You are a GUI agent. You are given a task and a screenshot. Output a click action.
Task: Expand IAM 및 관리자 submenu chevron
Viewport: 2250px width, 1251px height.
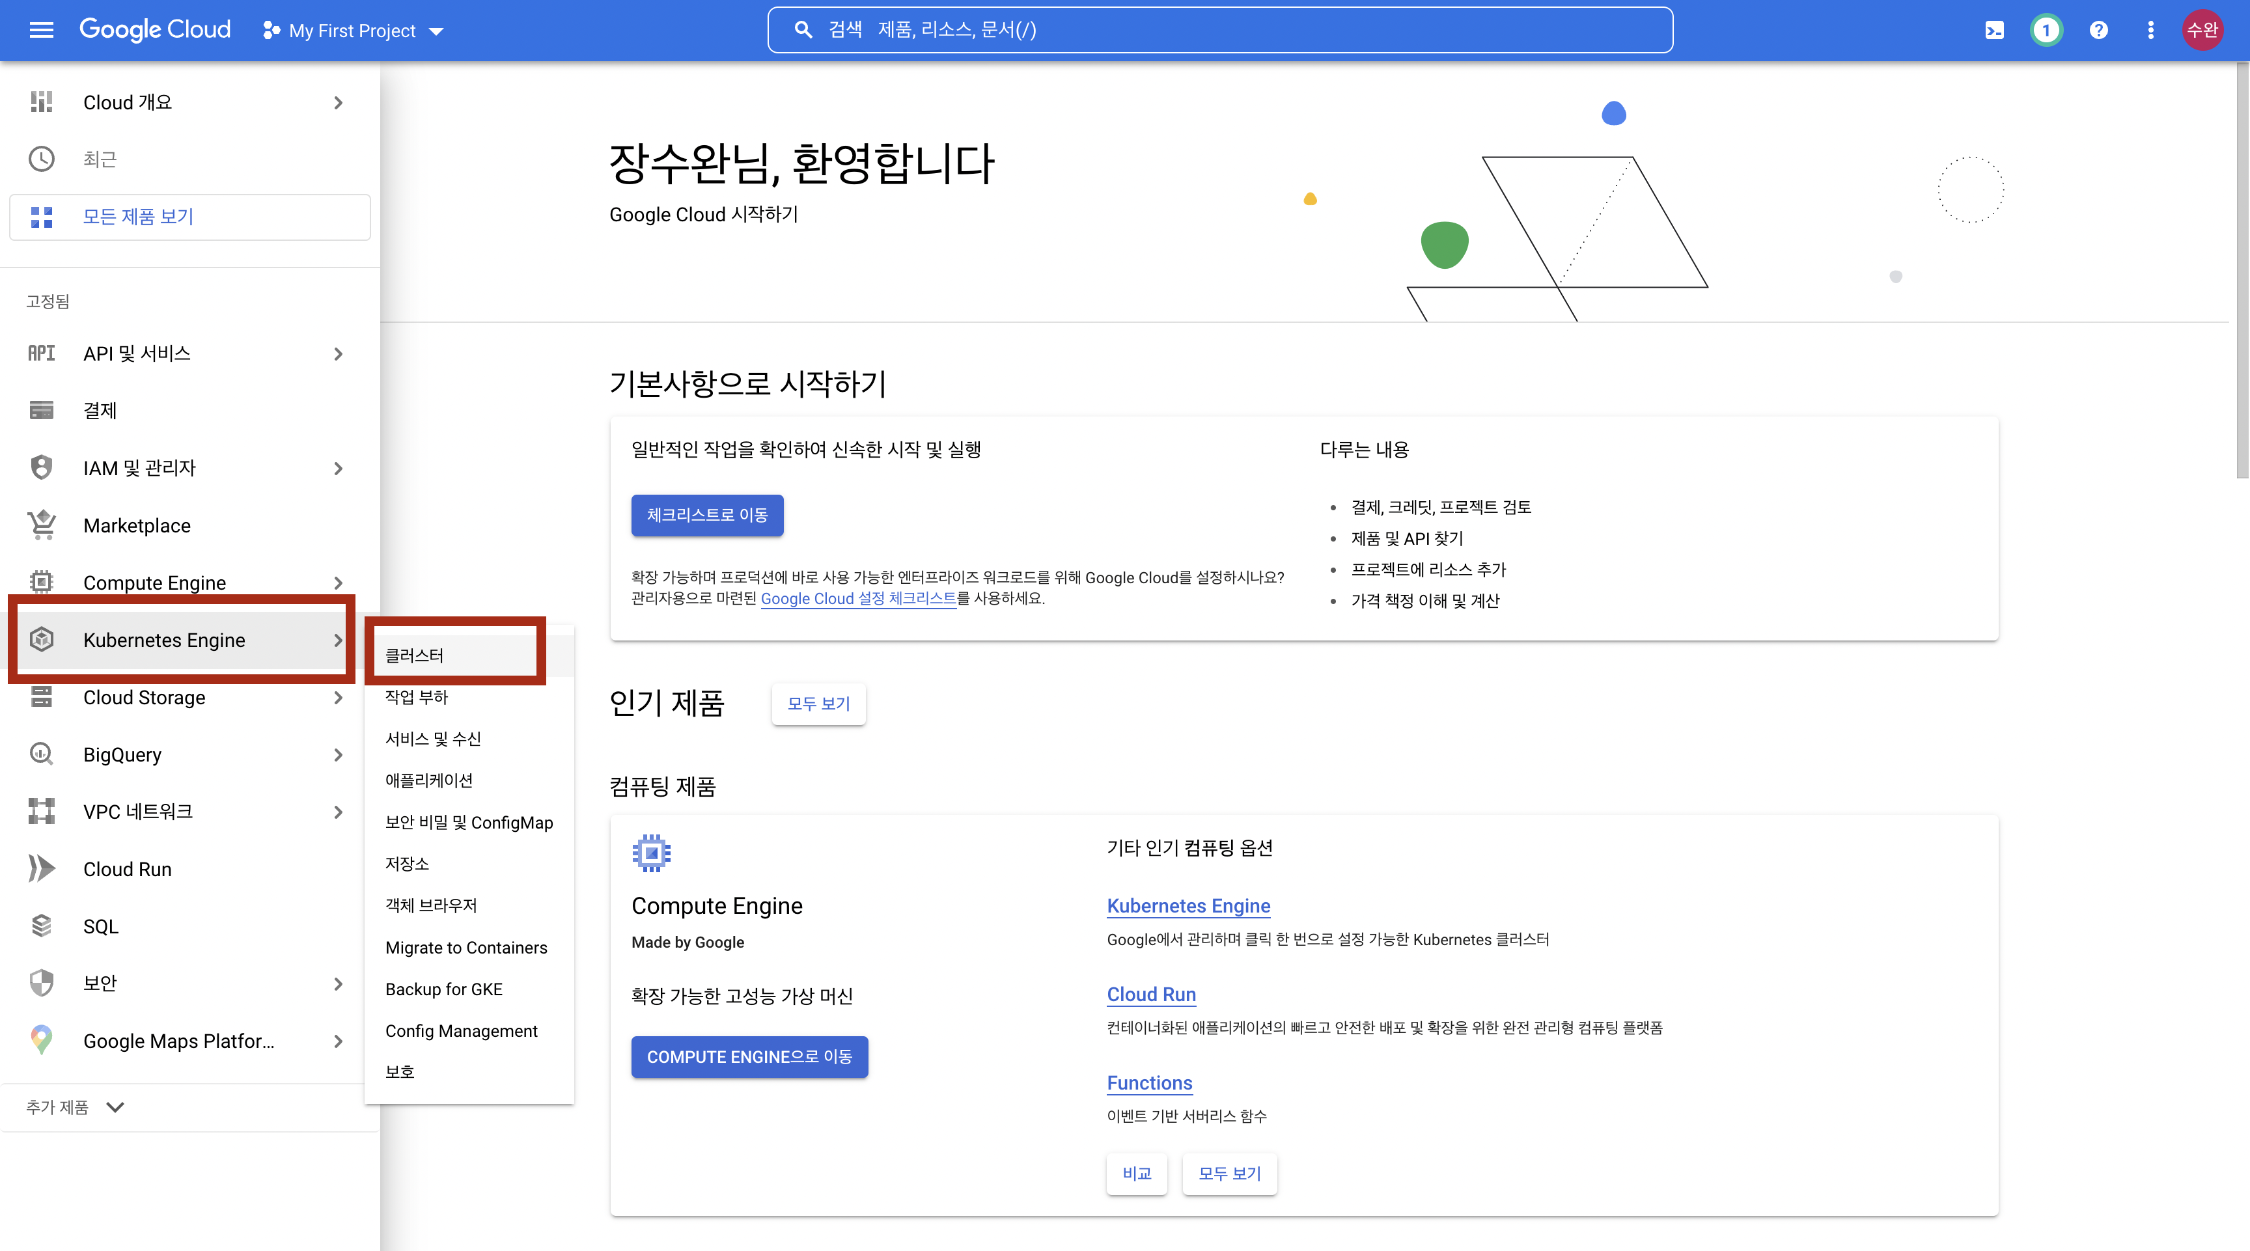(x=338, y=468)
